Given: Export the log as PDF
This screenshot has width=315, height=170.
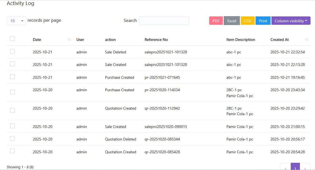Looking at the screenshot, I should point(216,21).
